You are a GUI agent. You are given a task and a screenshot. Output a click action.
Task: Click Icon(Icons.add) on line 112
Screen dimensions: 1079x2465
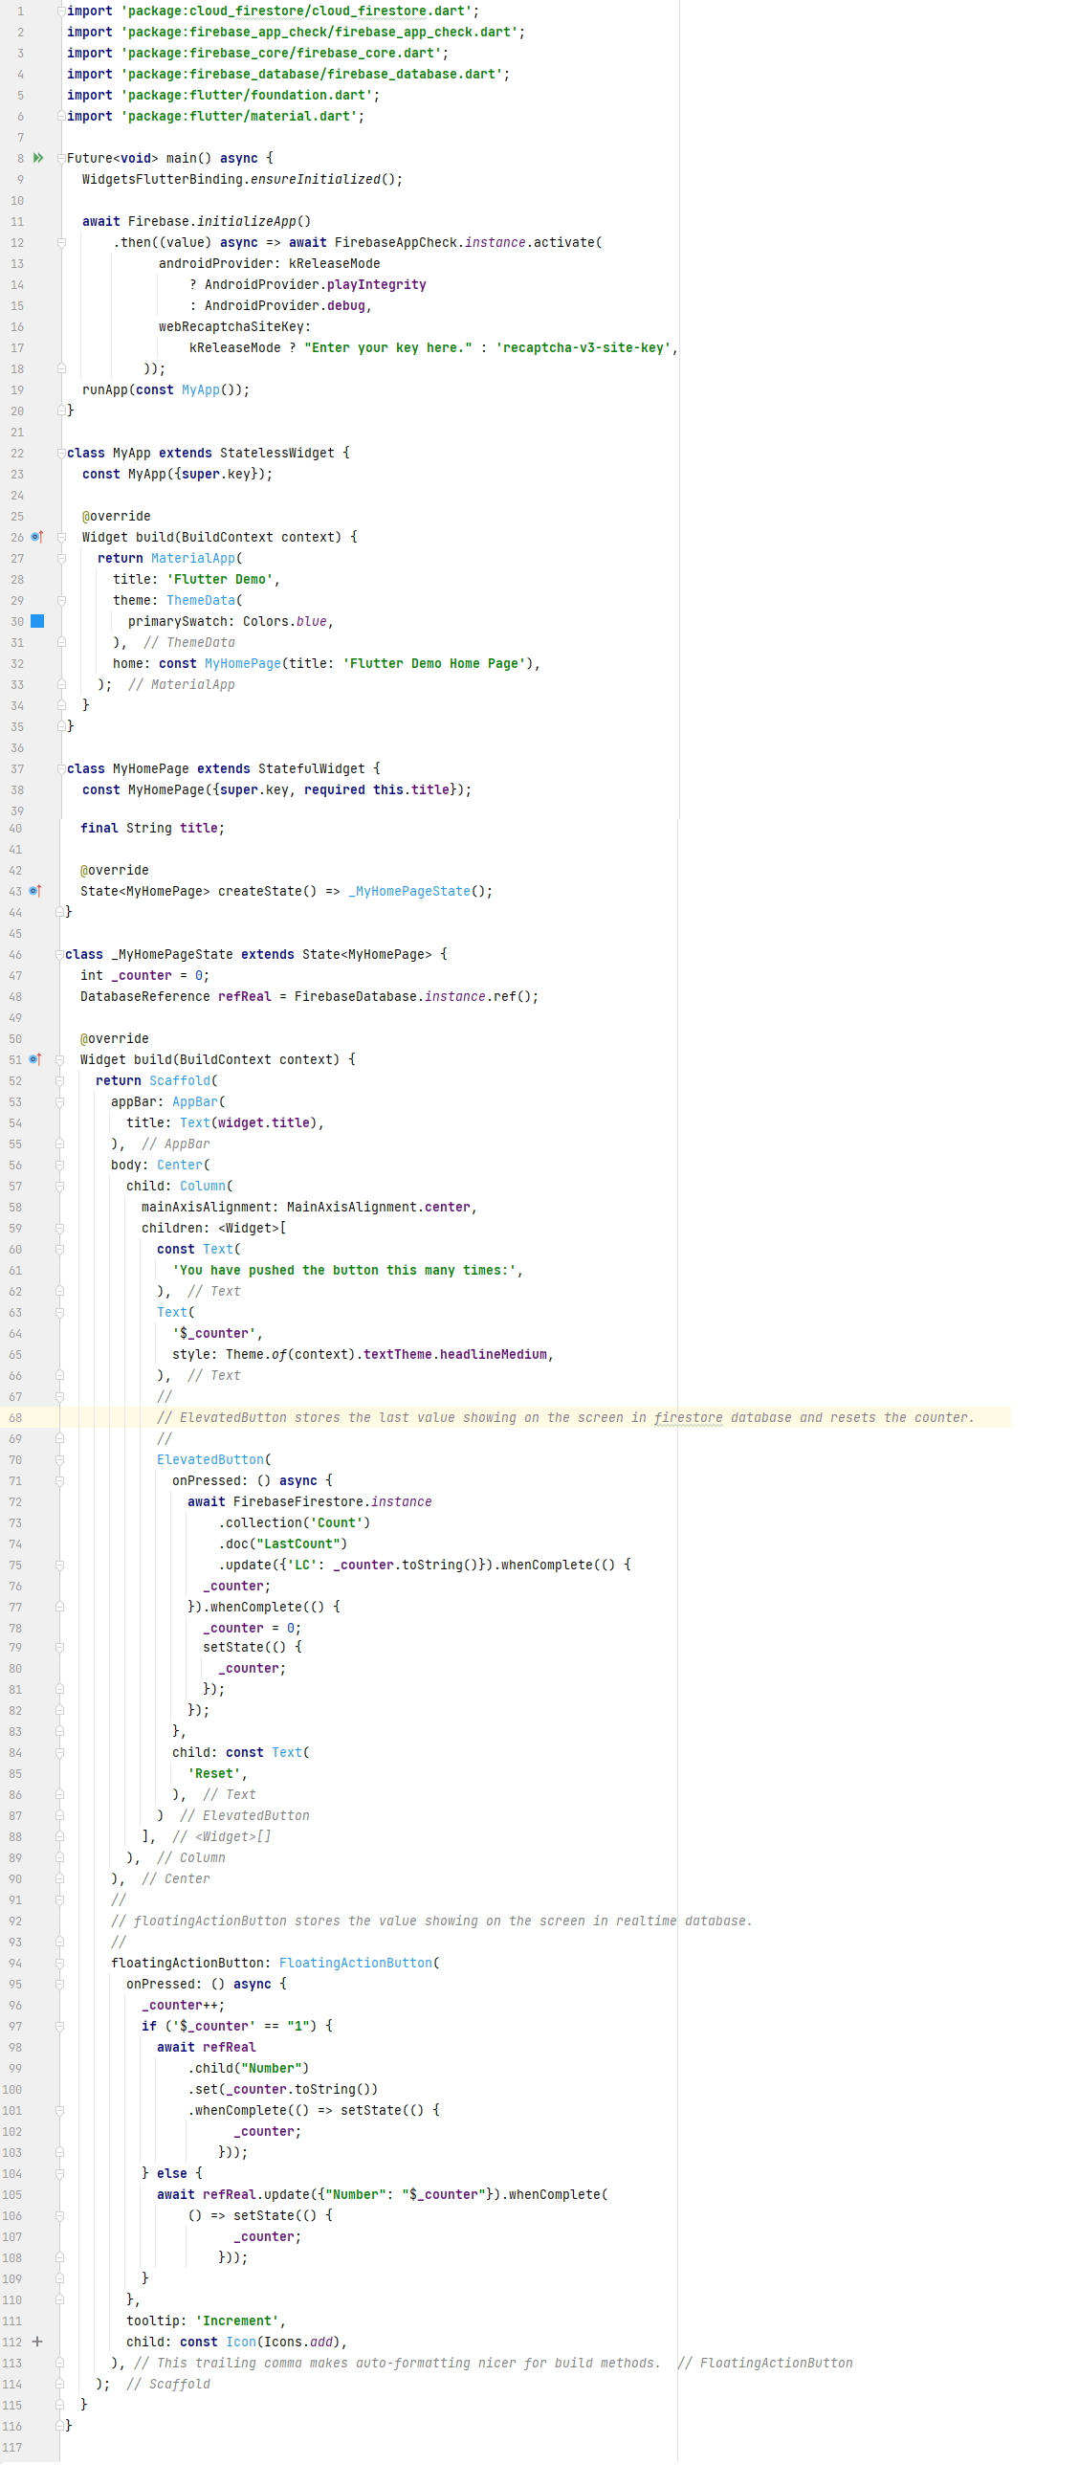(282, 2342)
